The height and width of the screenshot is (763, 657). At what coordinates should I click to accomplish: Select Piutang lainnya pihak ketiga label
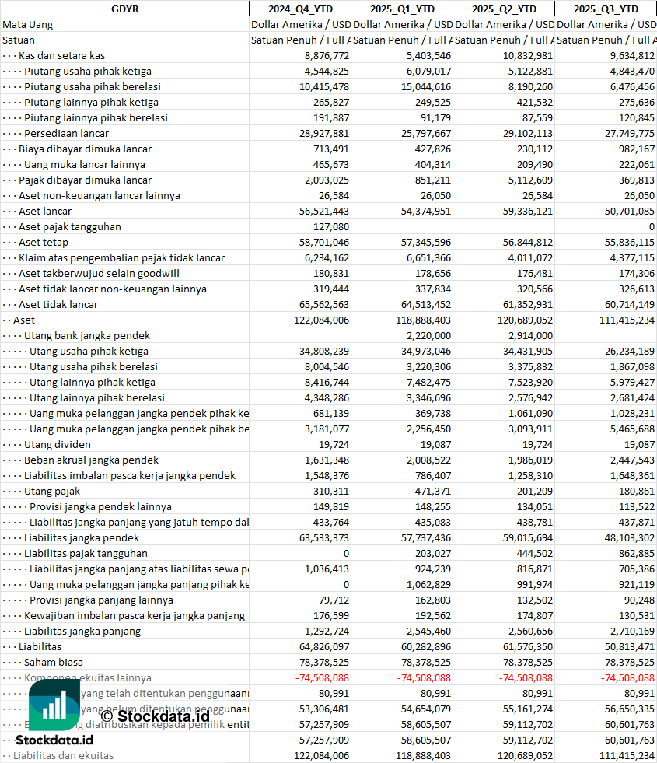click(92, 102)
